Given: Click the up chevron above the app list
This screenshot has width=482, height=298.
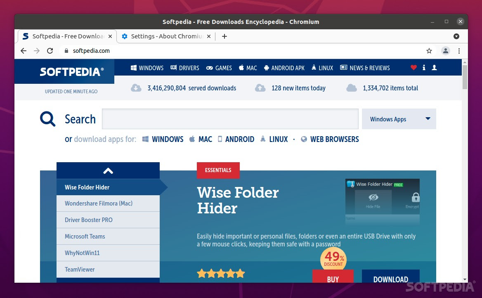Looking at the screenshot, I should (108, 171).
